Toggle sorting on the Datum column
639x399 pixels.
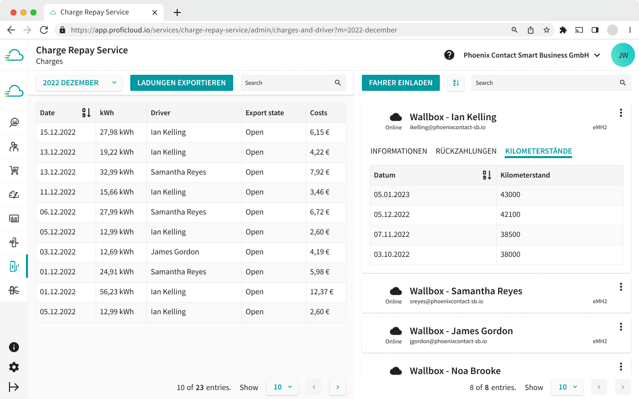coord(486,175)
